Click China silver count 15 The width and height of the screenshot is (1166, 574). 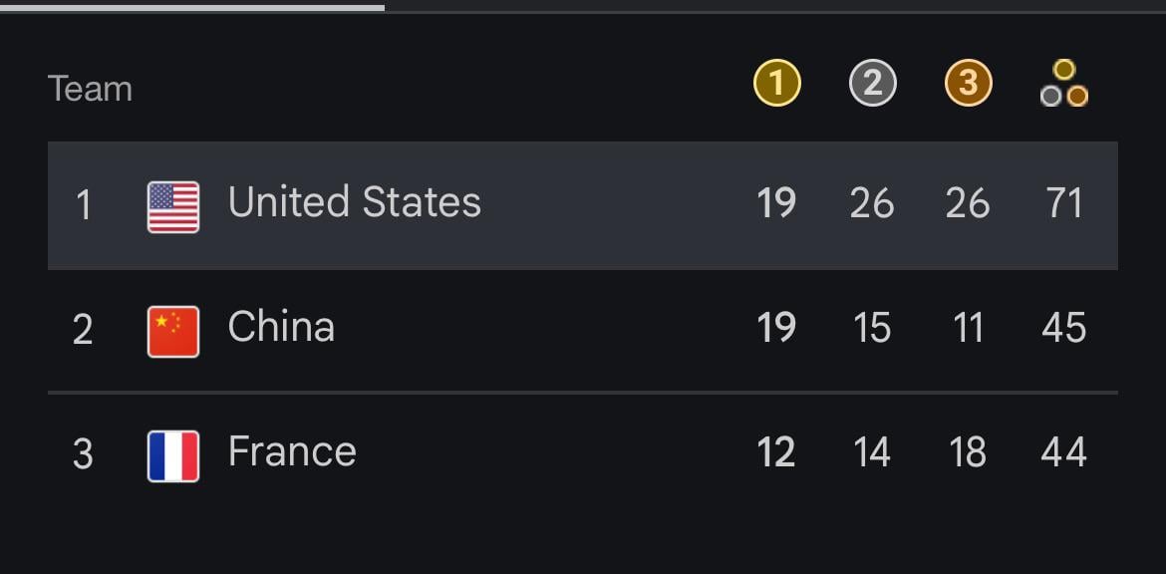pos(872,328)
